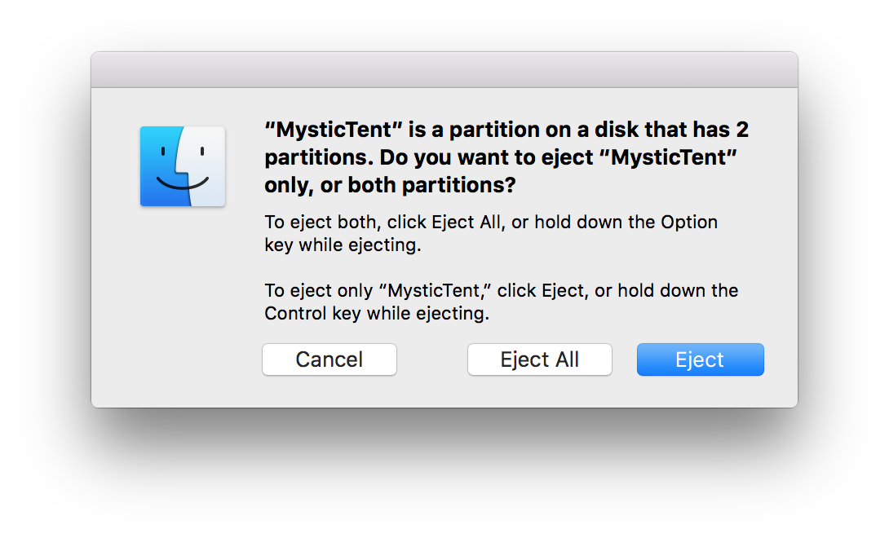Select the smiling Finder logo in the dialog

tap(183, 166)
